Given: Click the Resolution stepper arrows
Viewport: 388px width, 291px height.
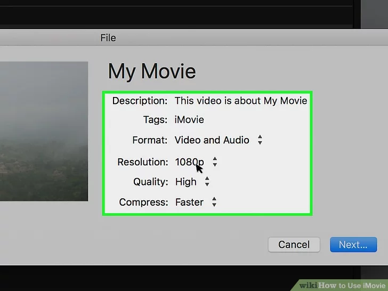Looking at the screenshot, I should click(x=215, y=161).
